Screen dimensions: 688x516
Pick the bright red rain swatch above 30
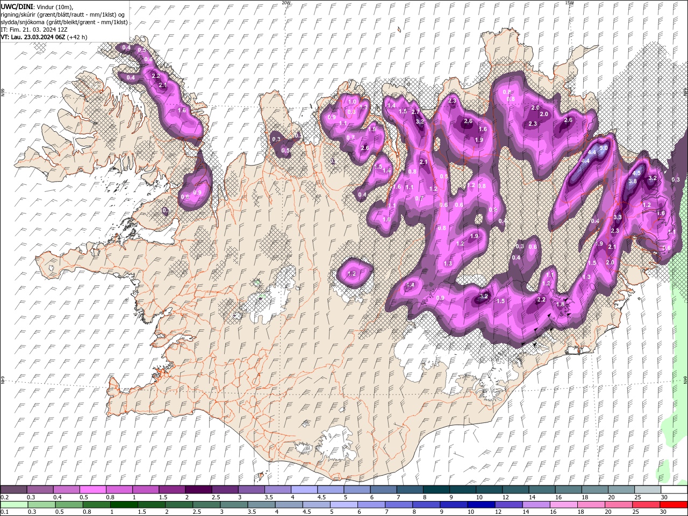673,504
